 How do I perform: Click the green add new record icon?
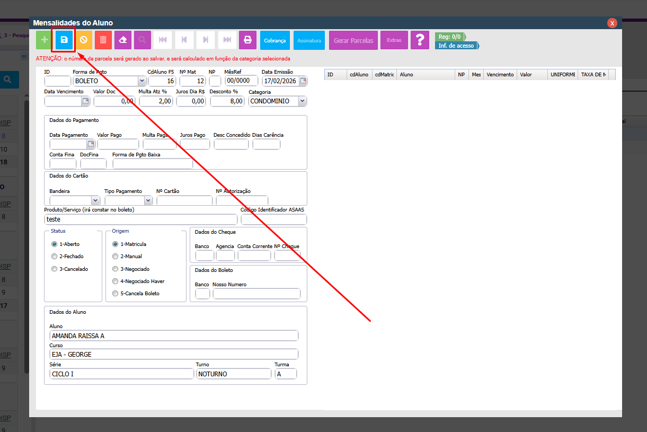[45, 40]
